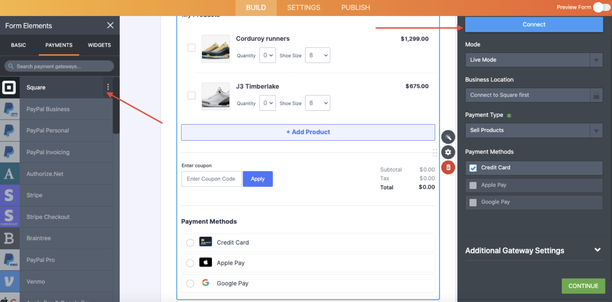Open Square's three-dot options menu
The image size is (612, 302).
coord(108,87)
